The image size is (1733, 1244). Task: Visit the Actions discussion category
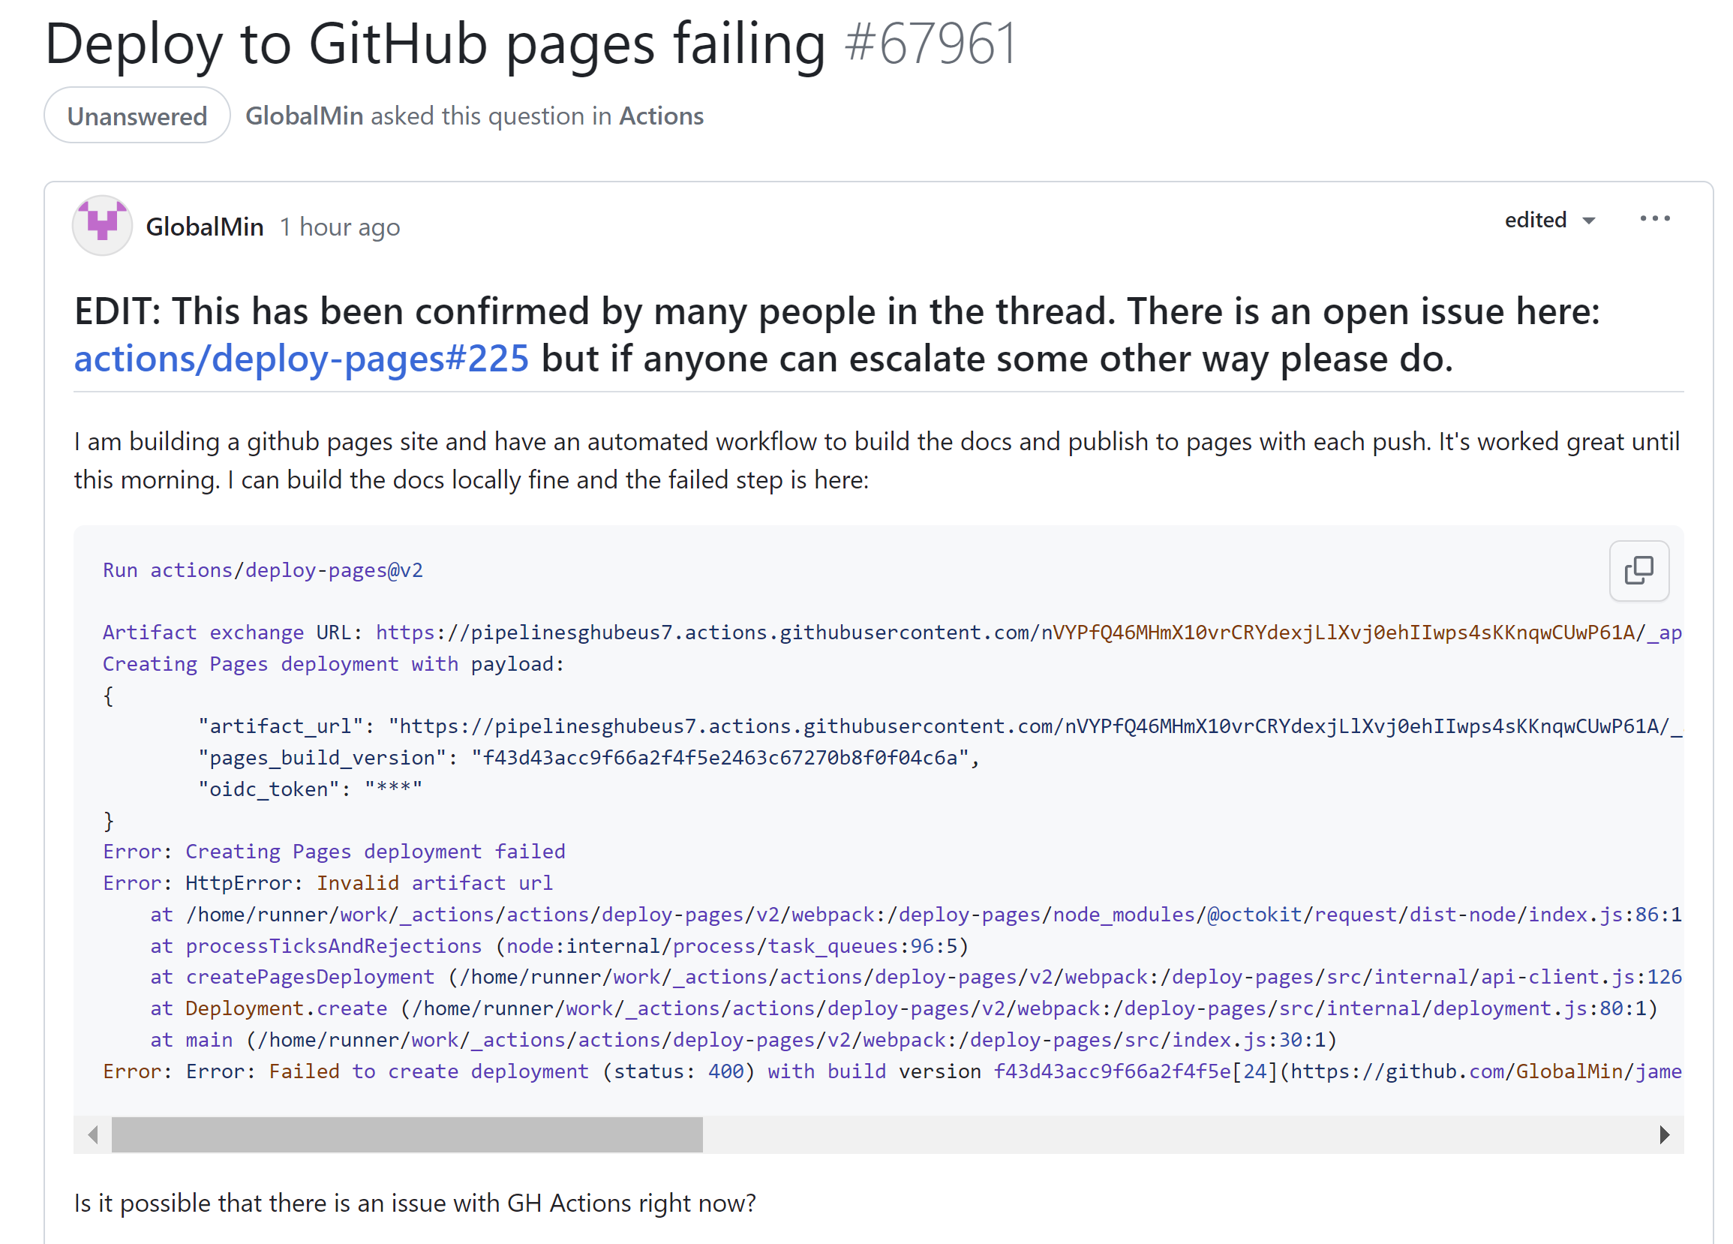660,116
